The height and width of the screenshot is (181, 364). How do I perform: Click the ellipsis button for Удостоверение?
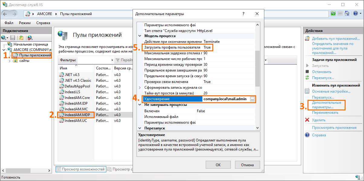pos(253,99)
